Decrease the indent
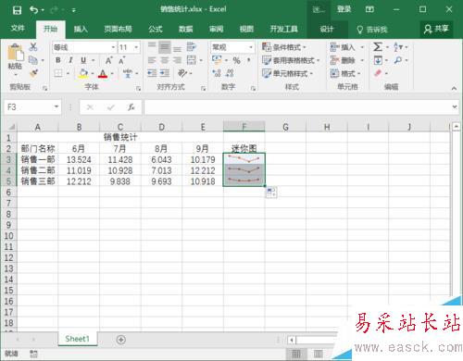This screenshot has height=361, width=463. [152, 73]
